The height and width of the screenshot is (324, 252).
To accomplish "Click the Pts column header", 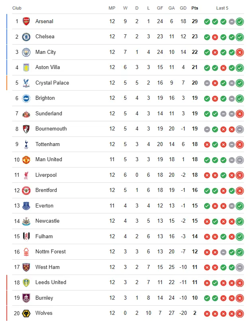I will (x=195, y=8).
